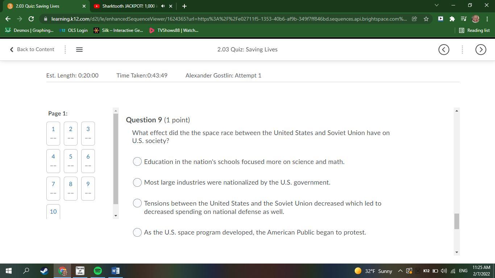Close the Sharktooth JACKPOT tab
495x278 pixels.
[x=171, y=6]
